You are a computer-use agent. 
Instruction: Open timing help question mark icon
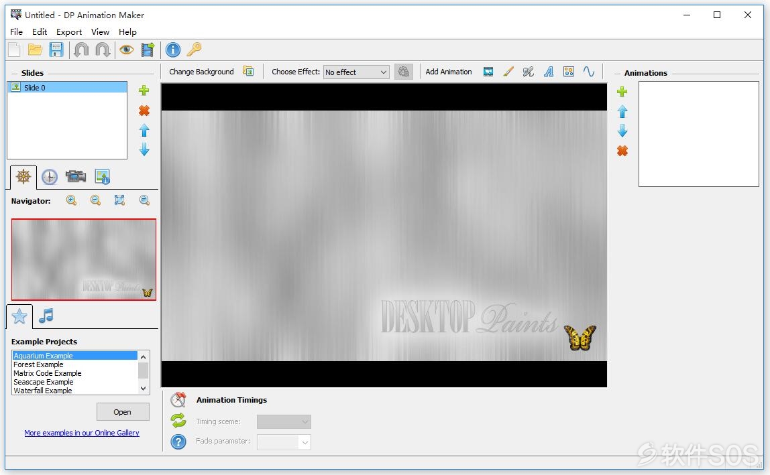(x=178, y=442)
